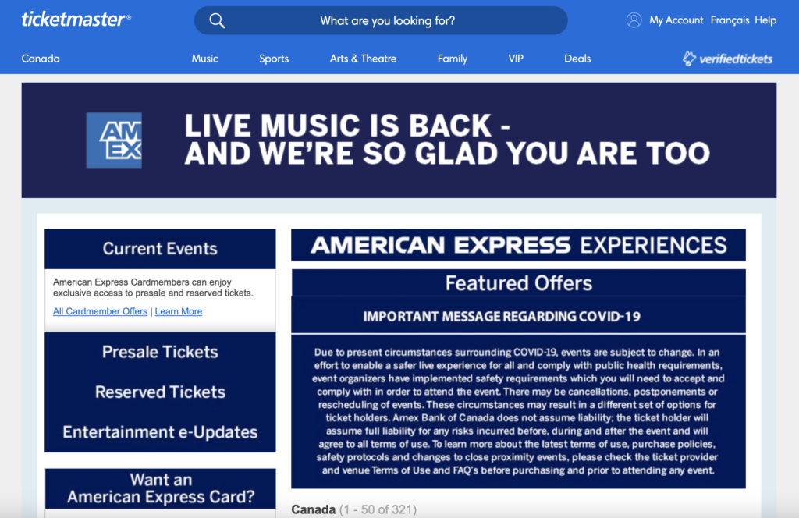
Task: Open the Family menu
Action: [x=452, y=59]
